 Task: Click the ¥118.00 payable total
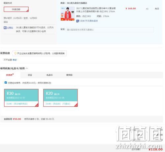tap(155, 149)
